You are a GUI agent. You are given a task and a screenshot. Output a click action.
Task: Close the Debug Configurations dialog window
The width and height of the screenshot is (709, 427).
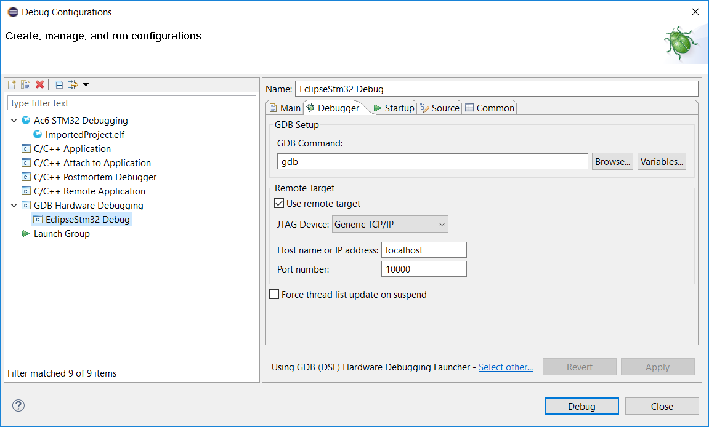(x=695, y=12)
